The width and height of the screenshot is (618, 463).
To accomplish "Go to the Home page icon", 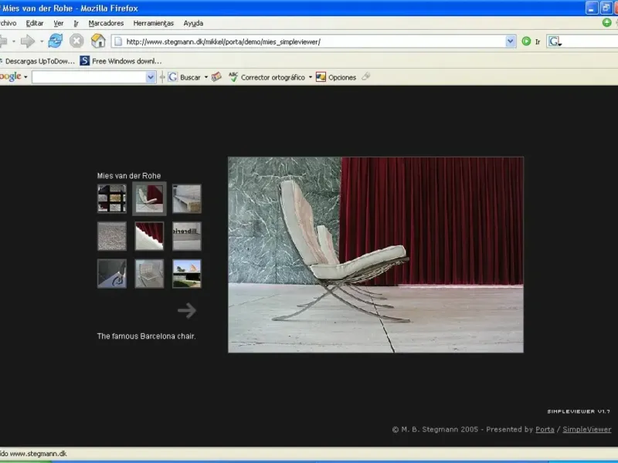I will 98,41.
